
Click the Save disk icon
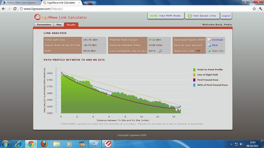[x=209, y=45]
